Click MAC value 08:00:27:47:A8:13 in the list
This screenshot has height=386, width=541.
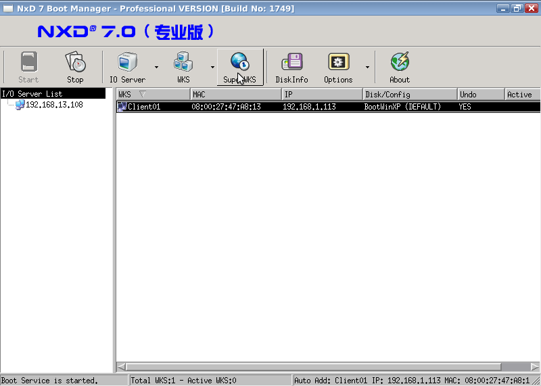pyautogui.click(x=227, y=107)
